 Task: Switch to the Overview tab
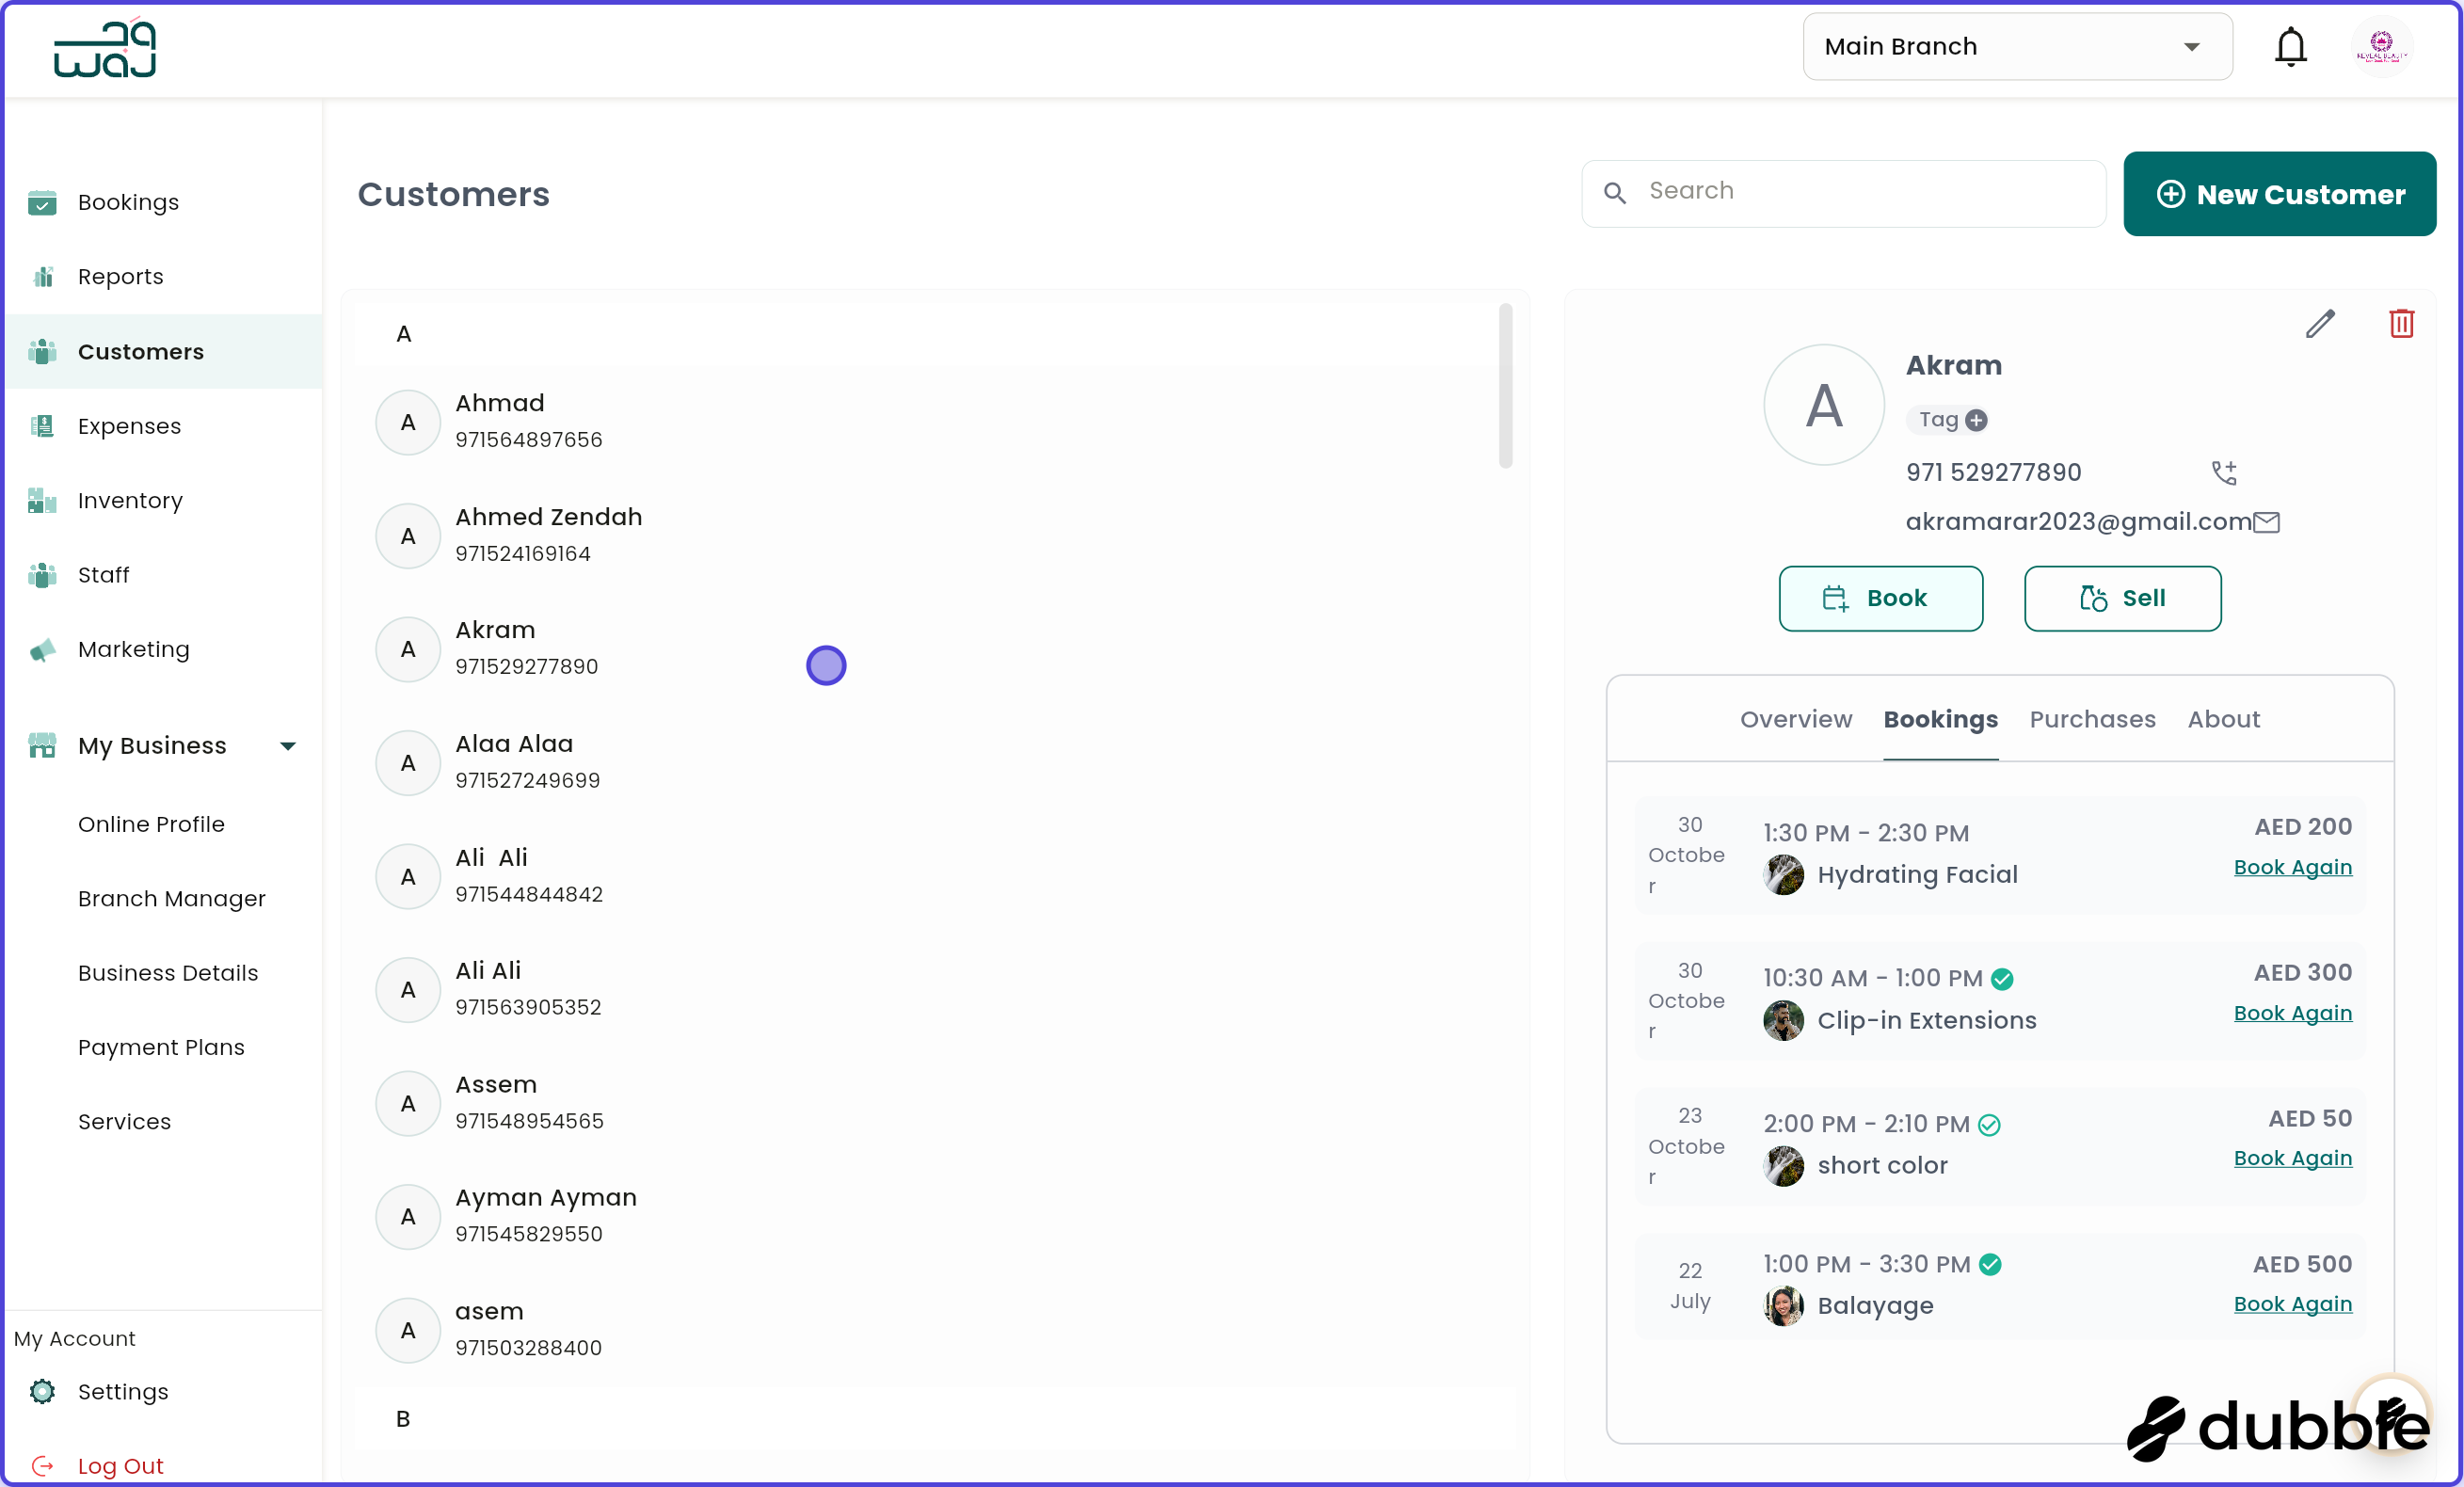click(x=1795, y=719)
